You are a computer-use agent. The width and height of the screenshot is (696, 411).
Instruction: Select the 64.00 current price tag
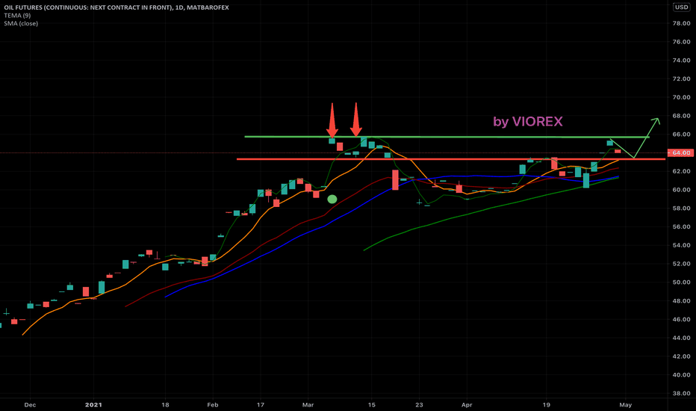[681, 153]
